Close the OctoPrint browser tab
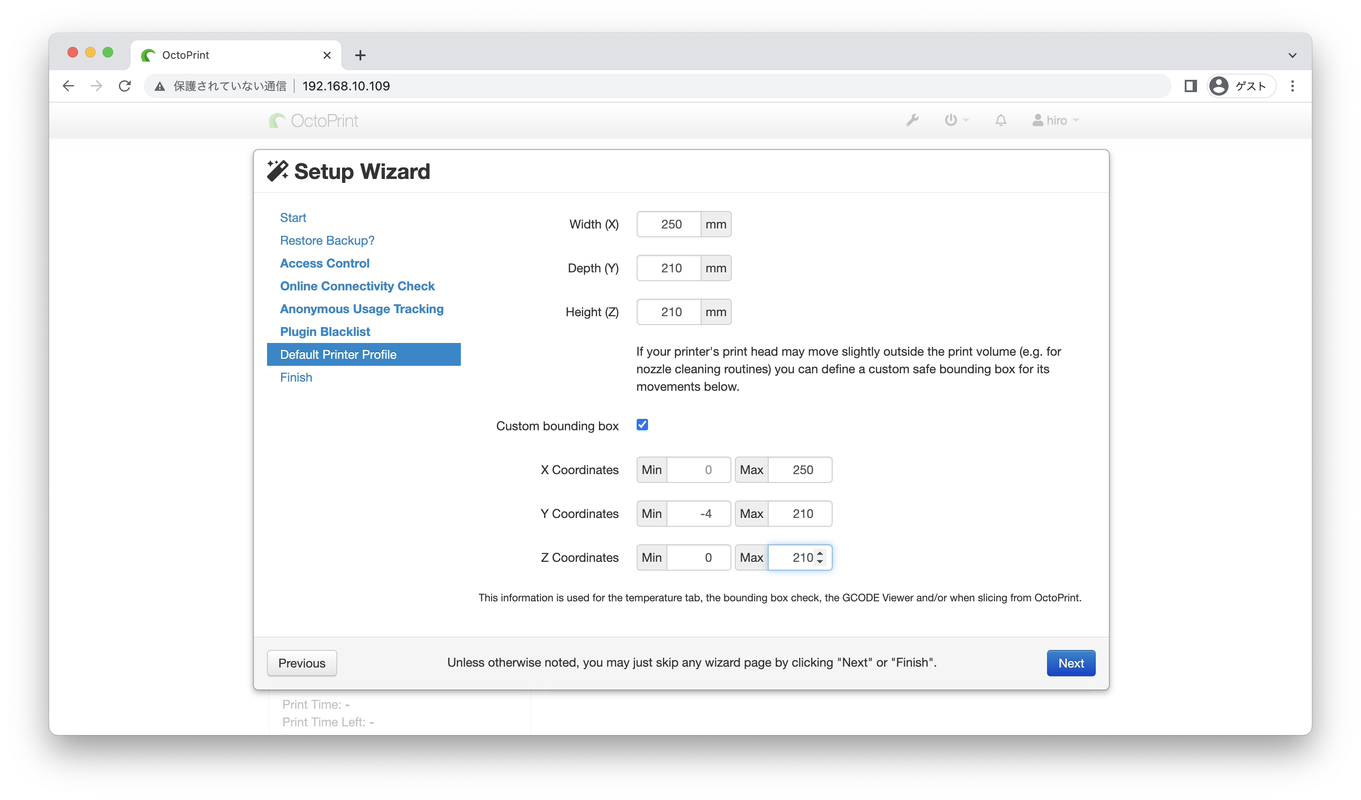1361x800 pixels. point(327,55)
